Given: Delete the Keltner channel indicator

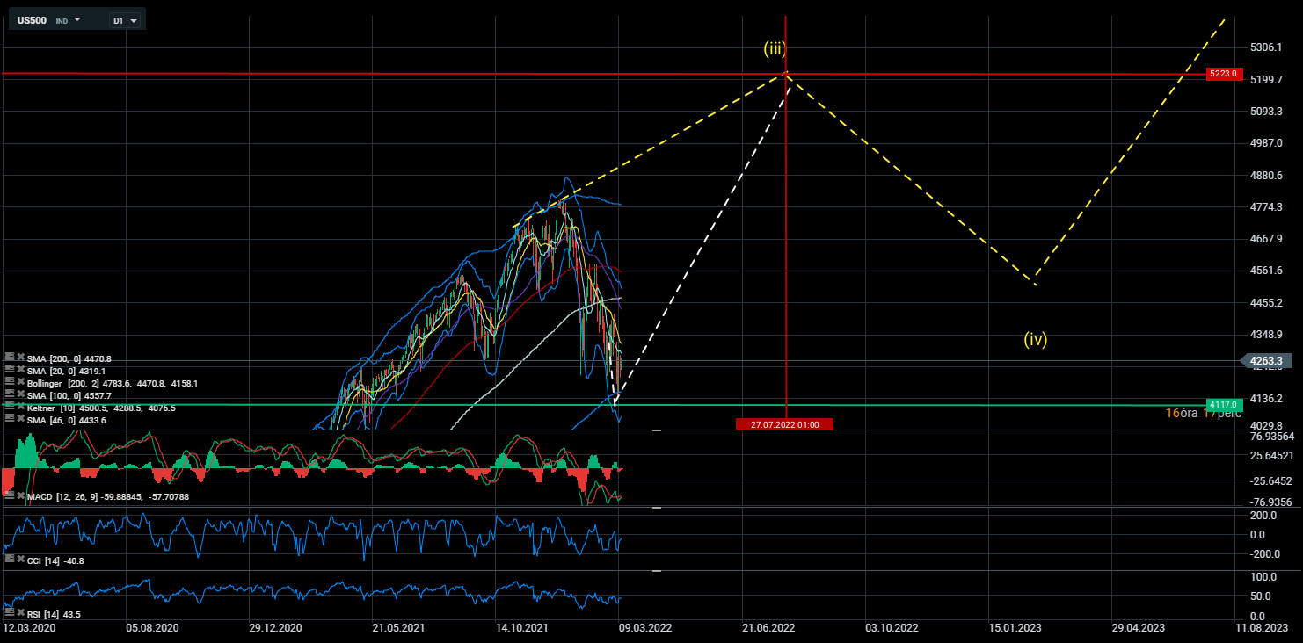Looking at the screenshot, I should pyautogui.click(x=20, y=408).
